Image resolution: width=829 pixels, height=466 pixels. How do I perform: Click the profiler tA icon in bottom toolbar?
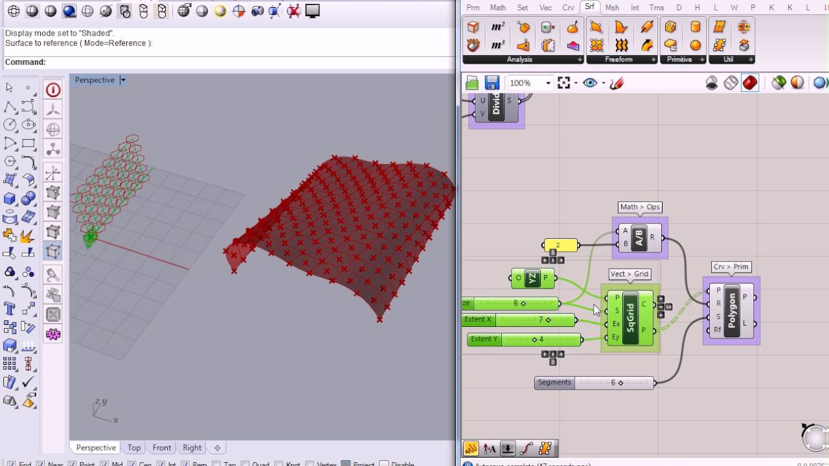tap(490, 448)
